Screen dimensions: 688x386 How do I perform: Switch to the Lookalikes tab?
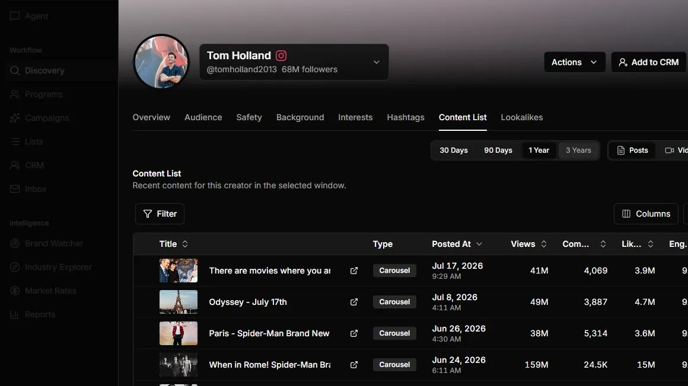522,117
